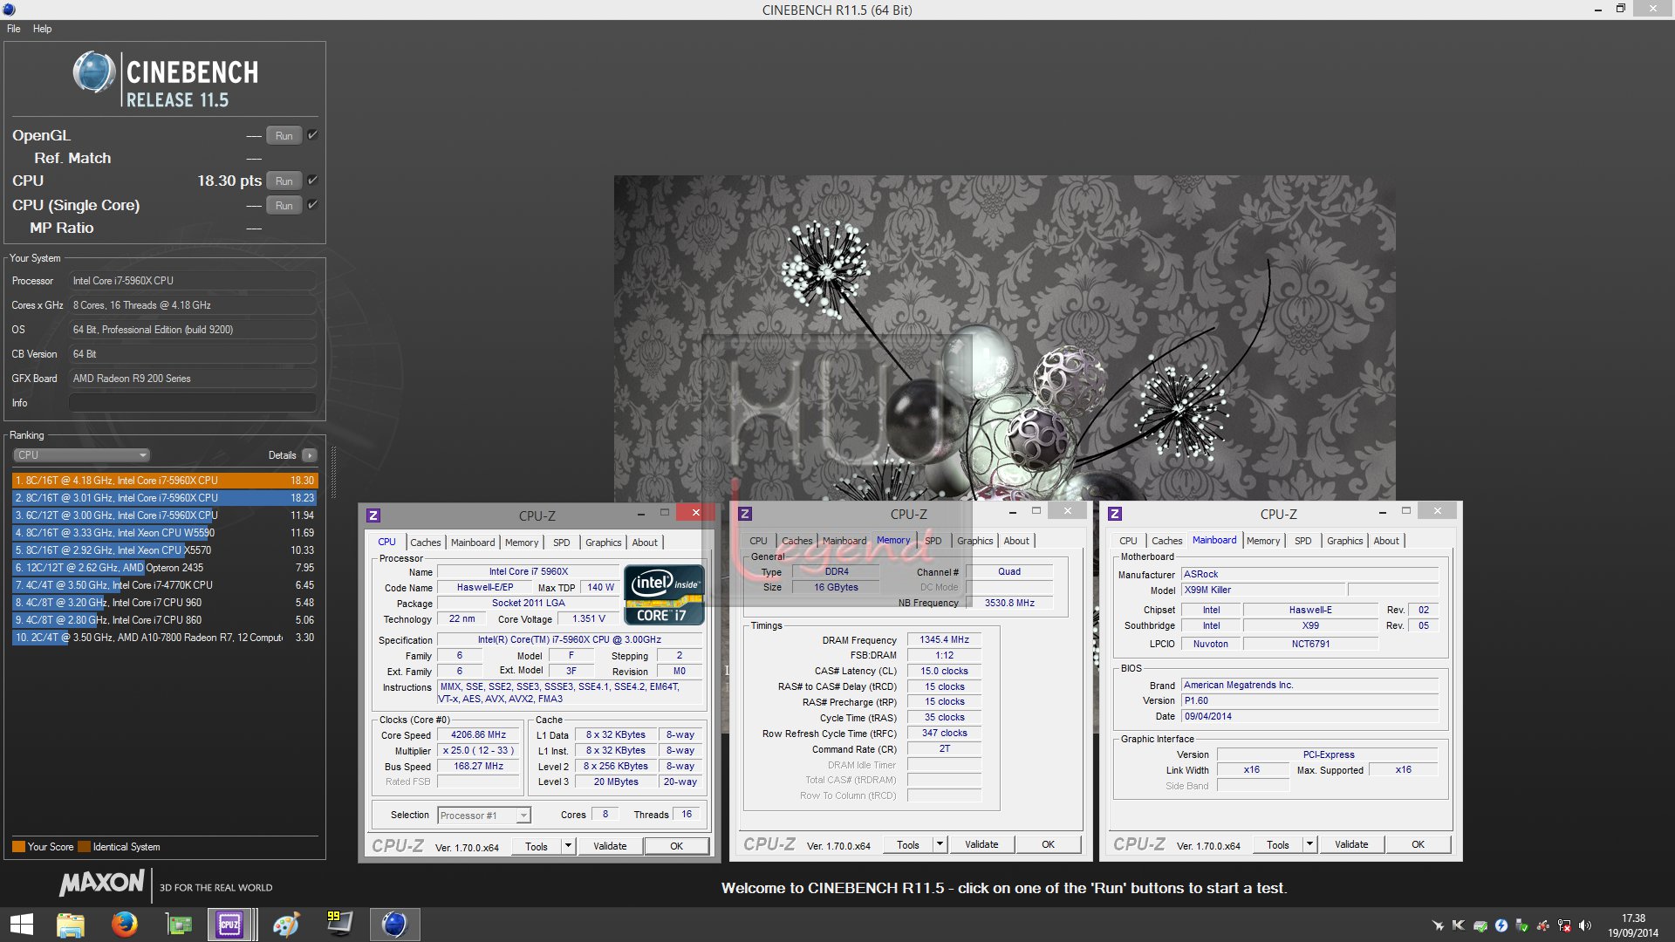Open the monitor icon labeled 99
The height and width of the screenshot is (942, 1675).
point(339,925)
